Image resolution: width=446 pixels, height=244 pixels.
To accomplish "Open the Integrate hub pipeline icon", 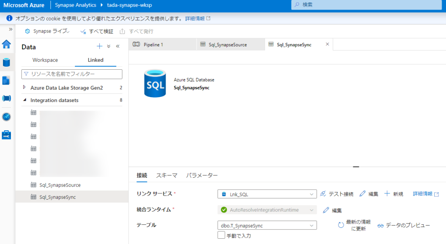I will (6, 98).
